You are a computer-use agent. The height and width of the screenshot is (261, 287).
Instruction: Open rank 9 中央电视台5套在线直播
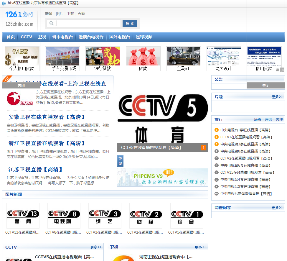point(245,187)
